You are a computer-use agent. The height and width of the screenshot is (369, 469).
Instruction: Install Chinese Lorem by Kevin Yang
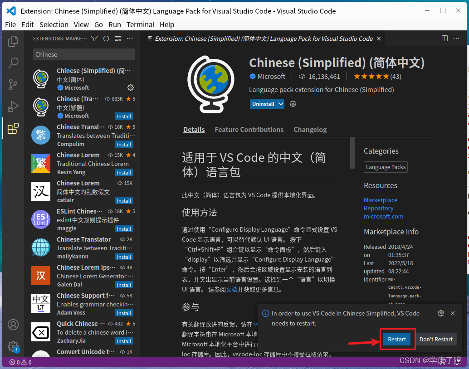pos(124,173)
